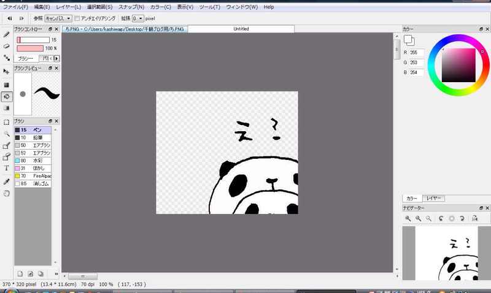Adjust the opacity slider showing 100 %
Viewport: 491px width, 293px height.
(x=30, y=48)
